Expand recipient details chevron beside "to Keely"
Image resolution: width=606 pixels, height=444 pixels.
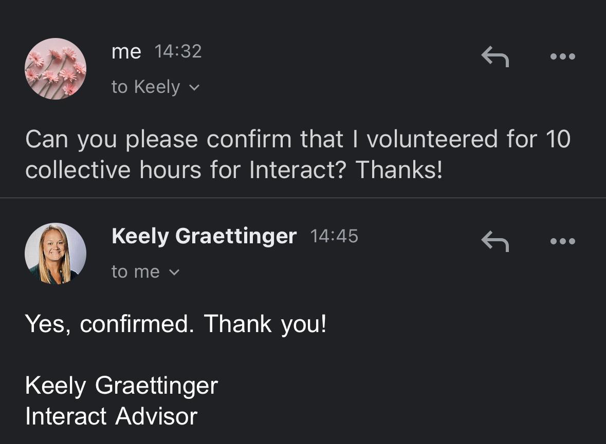[x=194, y=88]
